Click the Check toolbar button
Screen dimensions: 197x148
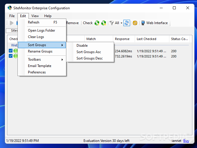coord(88,23)
